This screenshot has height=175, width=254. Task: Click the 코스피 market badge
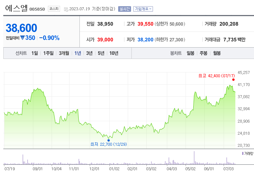click(x=54, y=9)
